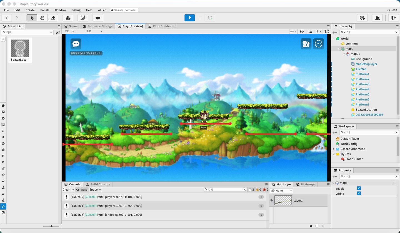Collapse the map01 tree node
400x233 pixels.
click(344, 54)
